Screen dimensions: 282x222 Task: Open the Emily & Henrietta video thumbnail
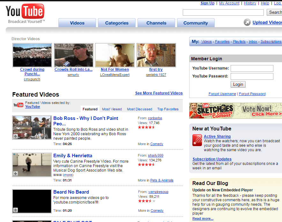(x=32, y=165)
